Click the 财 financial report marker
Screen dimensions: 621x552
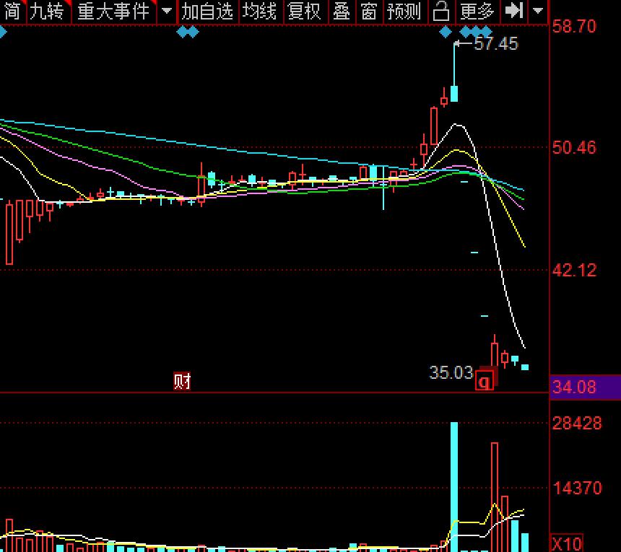(182, 381)
